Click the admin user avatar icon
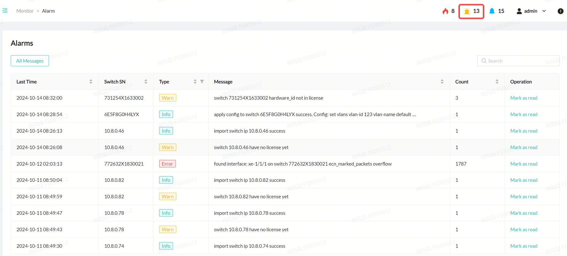Screen dimensions: 567x256 coord(519,11)
